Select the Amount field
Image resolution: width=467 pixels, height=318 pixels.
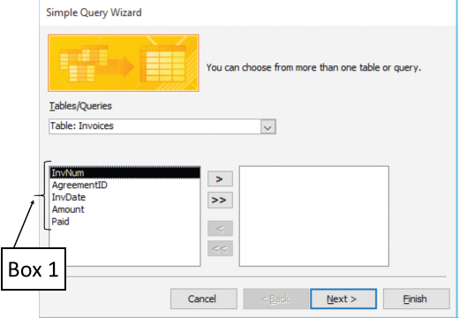(124, 209)
